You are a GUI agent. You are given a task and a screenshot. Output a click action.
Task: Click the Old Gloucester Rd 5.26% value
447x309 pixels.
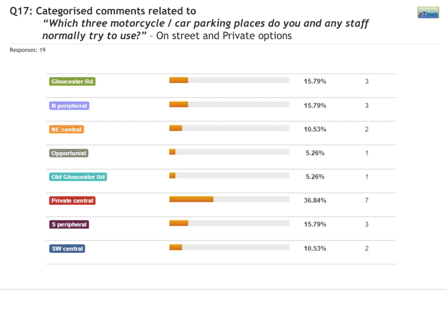coord(315,177)
